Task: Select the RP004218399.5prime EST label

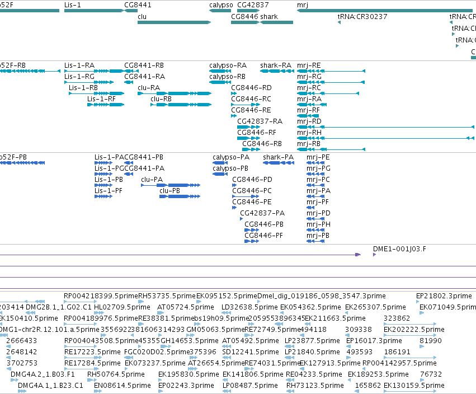Action: (x=101, y=296)
